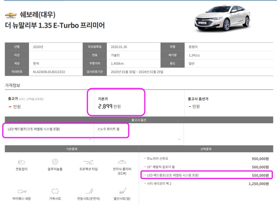Click the 흰색 color value

point(36,64)
